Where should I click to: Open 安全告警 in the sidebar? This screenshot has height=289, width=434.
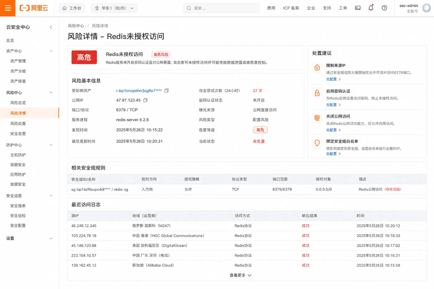(x=18, y=134)
